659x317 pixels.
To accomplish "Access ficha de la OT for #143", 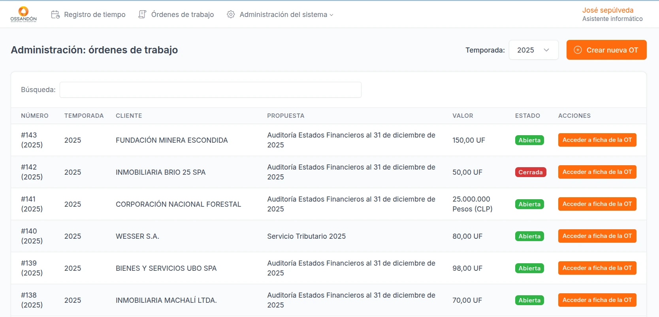I will [597, 140].
